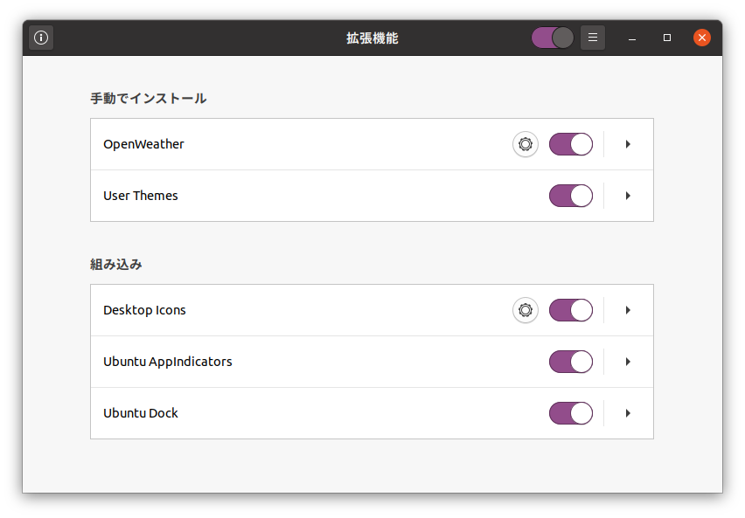Click the Desktop Icons extension name
Screen dimensions: 745x518
tap(144, 310)
